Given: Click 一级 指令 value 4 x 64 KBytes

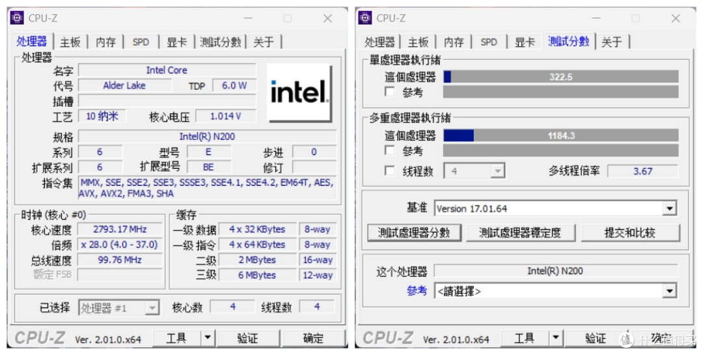Looking at the screenshot, I should [257, 245].
